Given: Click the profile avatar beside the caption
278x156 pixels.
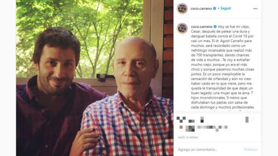Looking at the screenshot, I should [x=182, y=28].
